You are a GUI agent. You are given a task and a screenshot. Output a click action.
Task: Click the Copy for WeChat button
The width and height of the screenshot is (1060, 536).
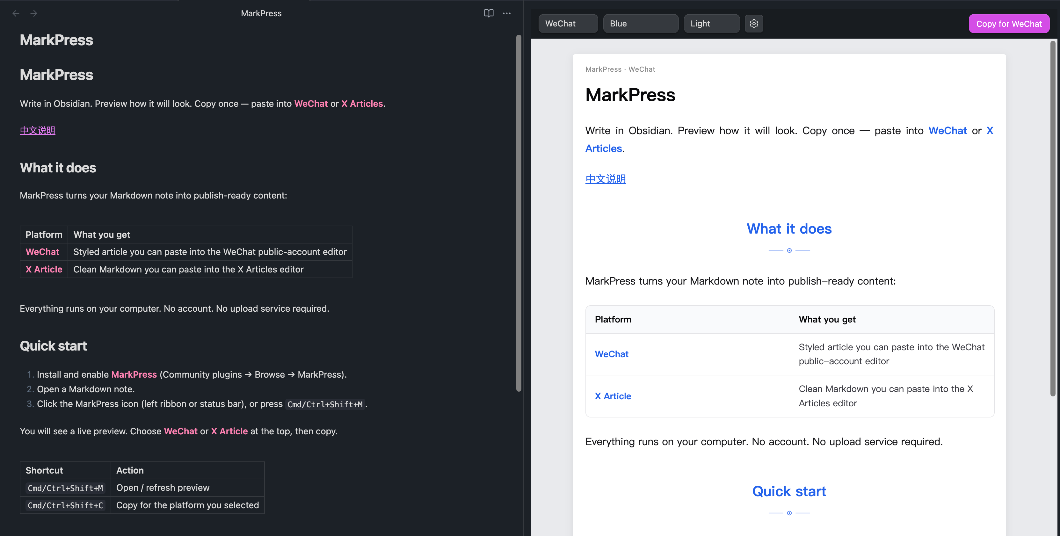click(1009, 24)
